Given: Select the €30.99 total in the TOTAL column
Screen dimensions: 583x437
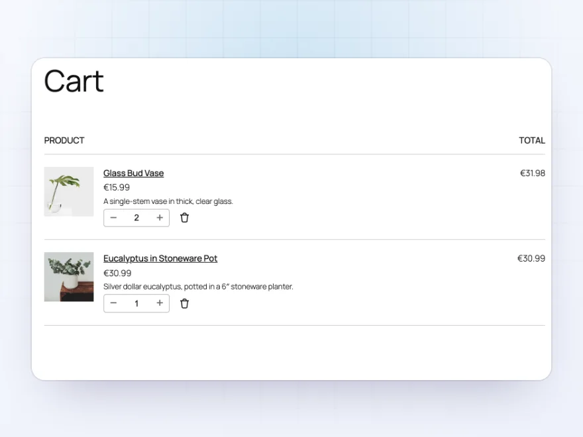Looking at the screenshot, I should pos(531,258).
